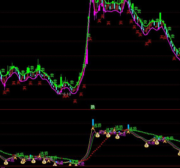Select the large magenta candle on the steep rise
Viewport: 180px width, 168px height.
tap(87, 57)
